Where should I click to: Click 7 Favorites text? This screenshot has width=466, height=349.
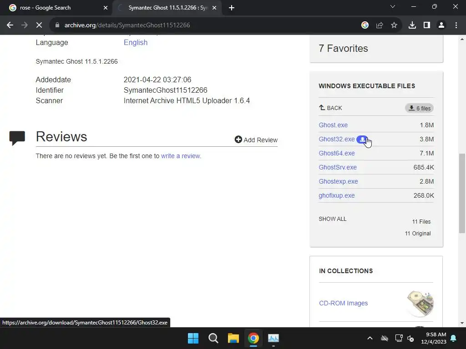tap(343, 48)
